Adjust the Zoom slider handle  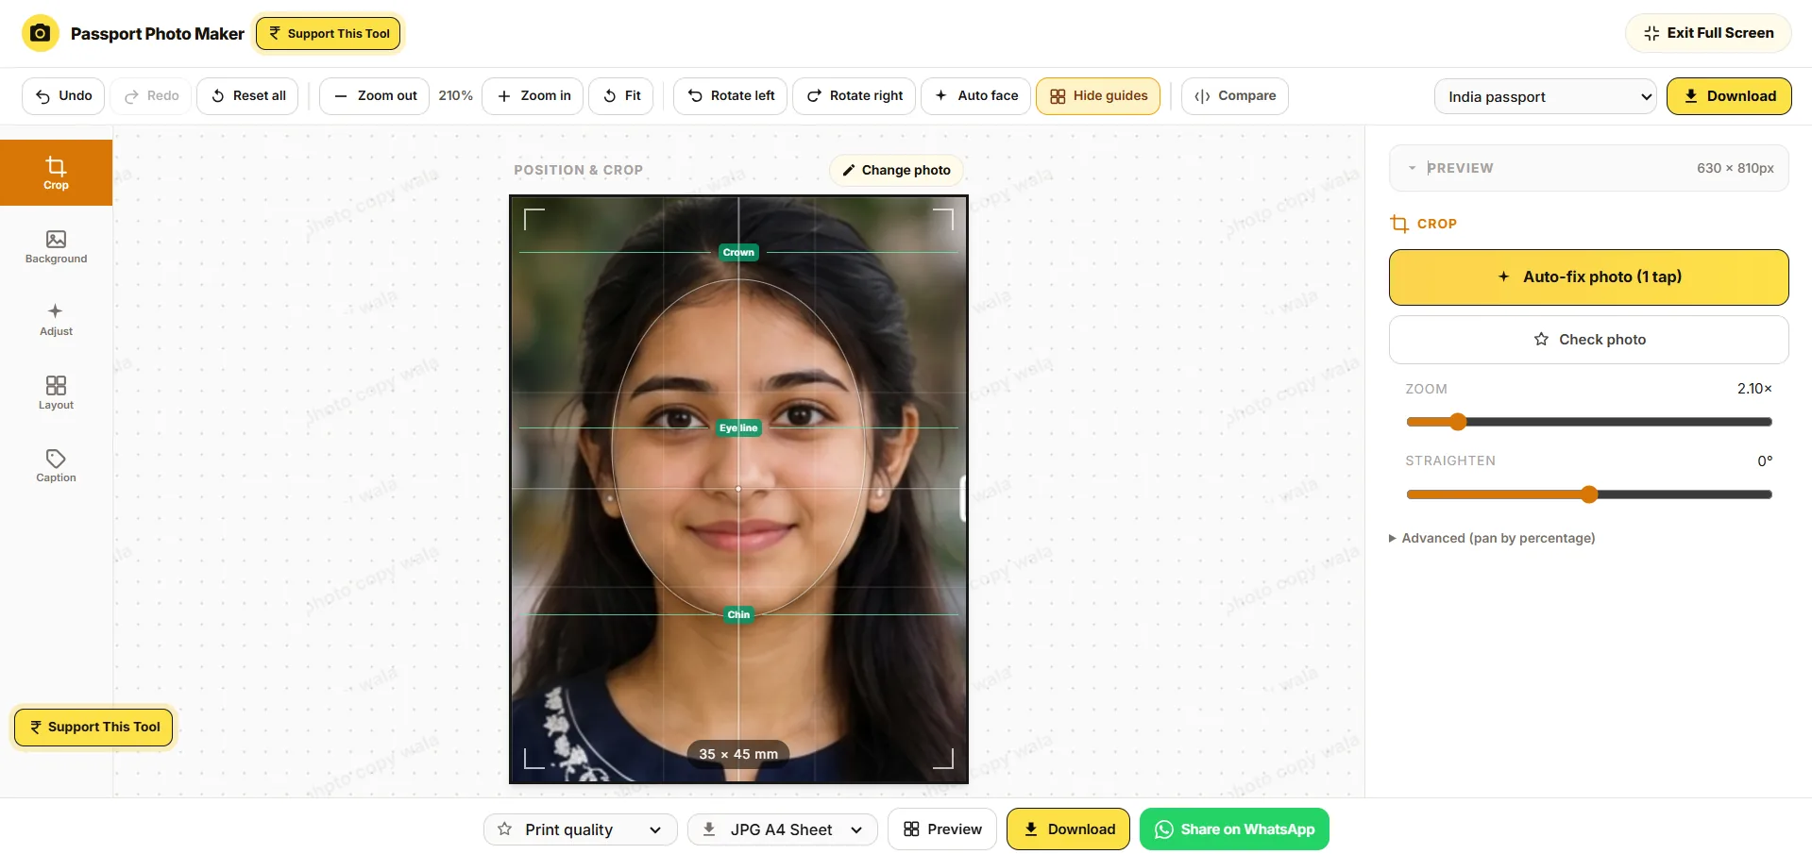[x=1458, y=422]
